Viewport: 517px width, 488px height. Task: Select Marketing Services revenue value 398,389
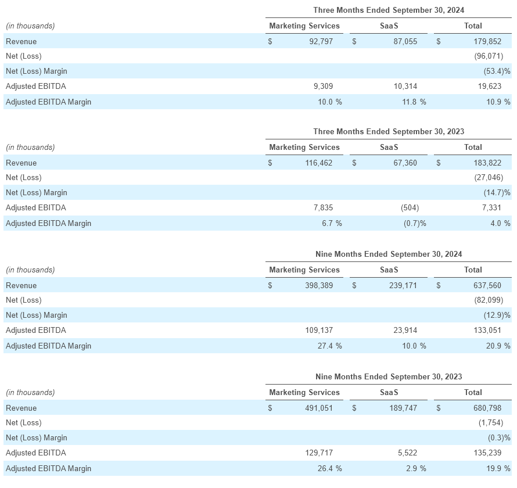[x=319, y=286]
